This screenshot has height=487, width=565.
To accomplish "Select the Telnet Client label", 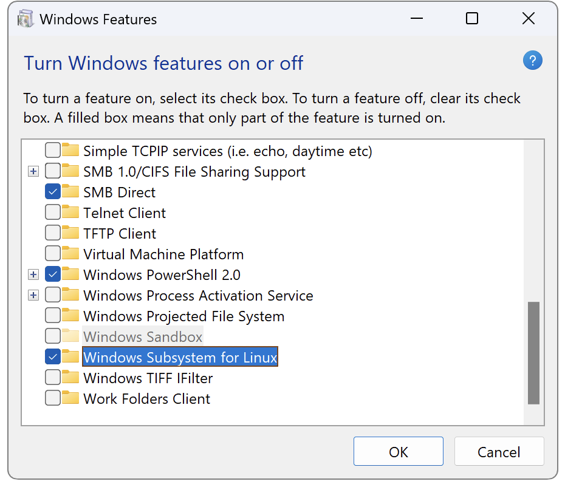I will click(x=125, y=213).
